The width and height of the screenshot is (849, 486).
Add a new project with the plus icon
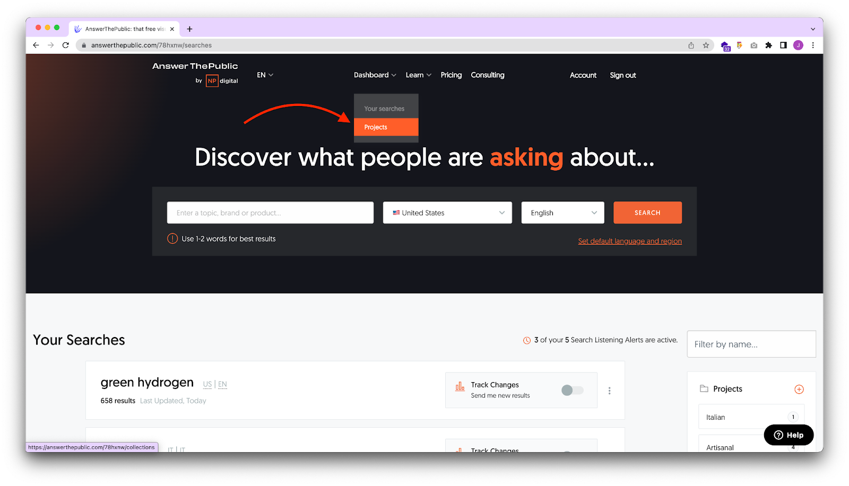799,390
